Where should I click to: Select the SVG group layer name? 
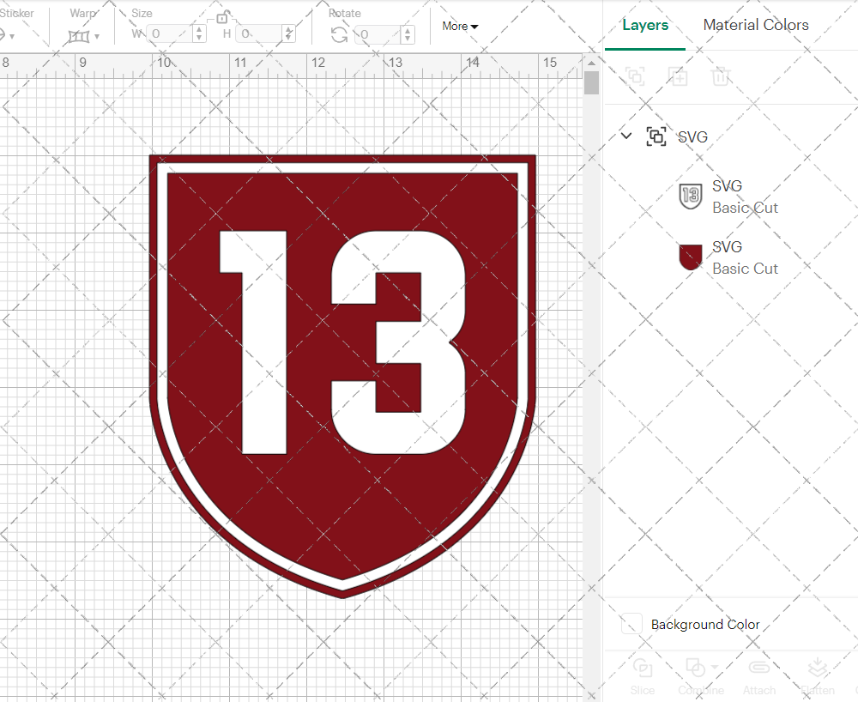[x=692, y=136]
